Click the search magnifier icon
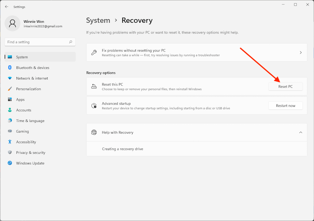 (71, 42)
